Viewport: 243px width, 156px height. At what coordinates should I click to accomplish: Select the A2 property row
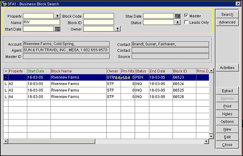coord(106,84)
